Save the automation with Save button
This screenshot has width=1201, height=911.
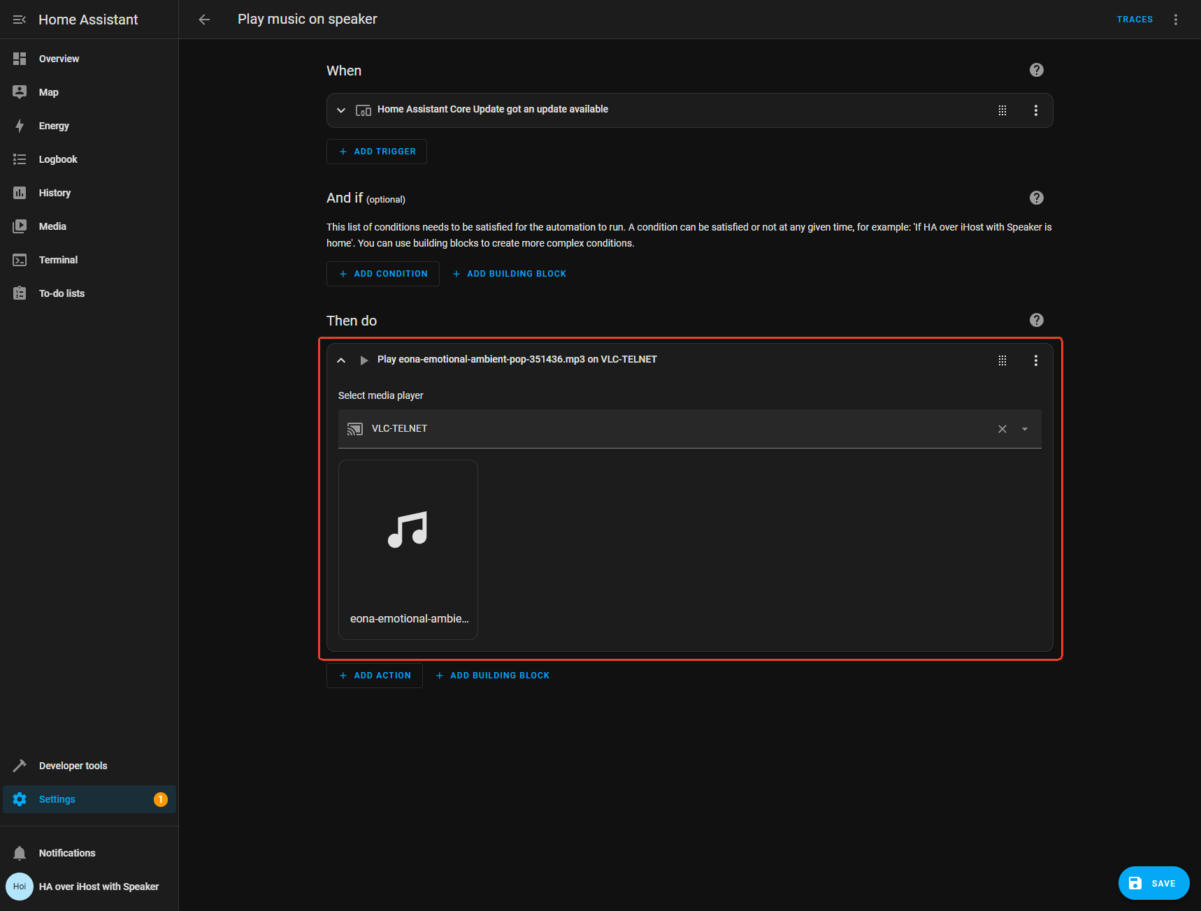click(x=1153, y=883)
